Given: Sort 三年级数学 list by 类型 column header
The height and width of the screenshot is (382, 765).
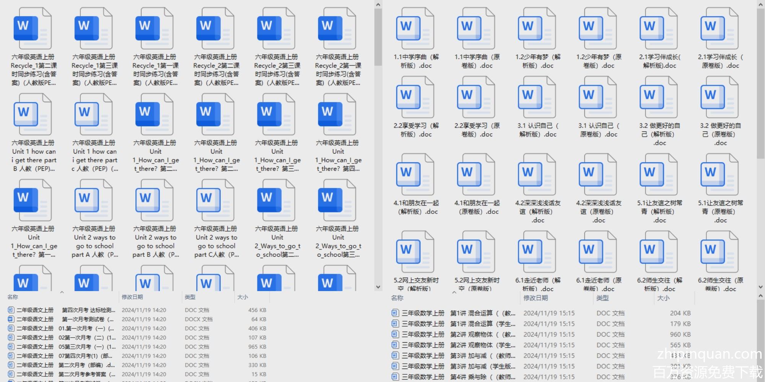Looking at the screenshot, I should (602, 298).
